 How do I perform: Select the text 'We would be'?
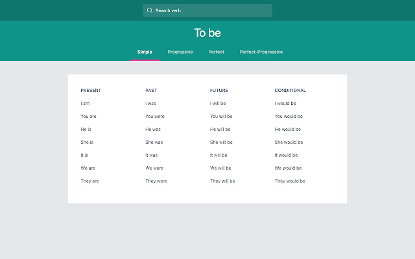pos(288,168)
